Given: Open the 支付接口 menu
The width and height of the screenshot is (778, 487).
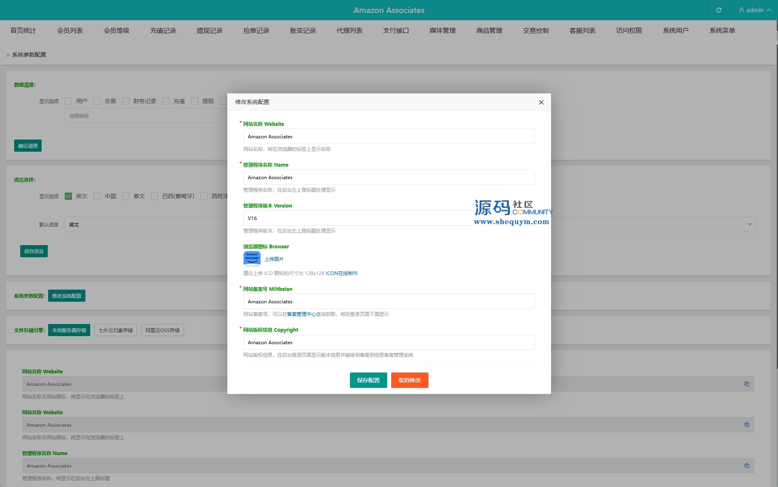Looking at the screenshot, I should [396, 31].
